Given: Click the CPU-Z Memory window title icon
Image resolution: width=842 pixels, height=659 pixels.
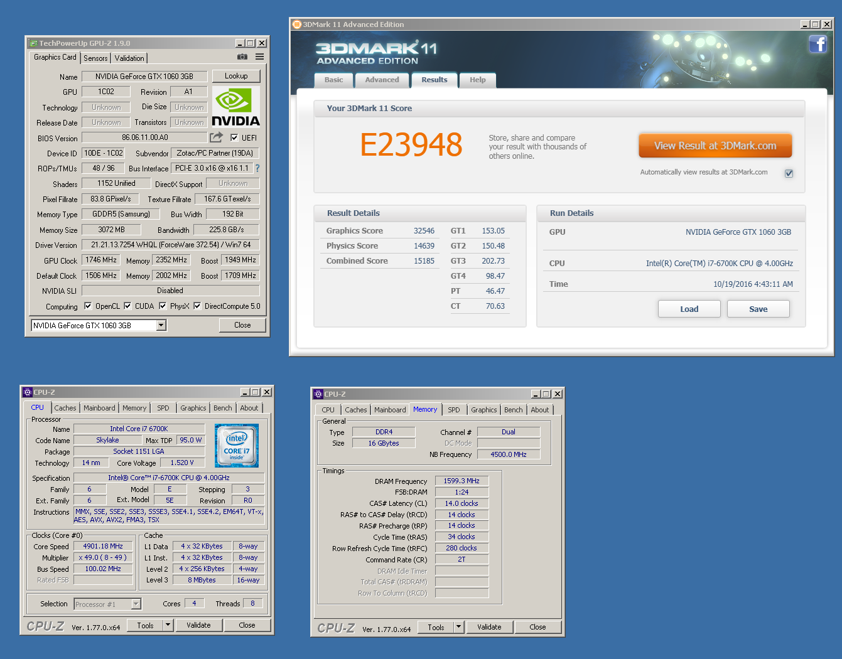Looking at the screenshot, I should (318, 394).
